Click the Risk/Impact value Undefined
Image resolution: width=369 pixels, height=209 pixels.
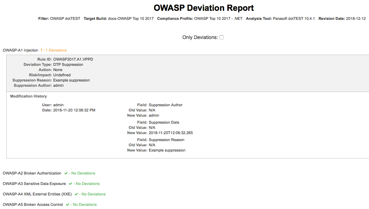62,75
